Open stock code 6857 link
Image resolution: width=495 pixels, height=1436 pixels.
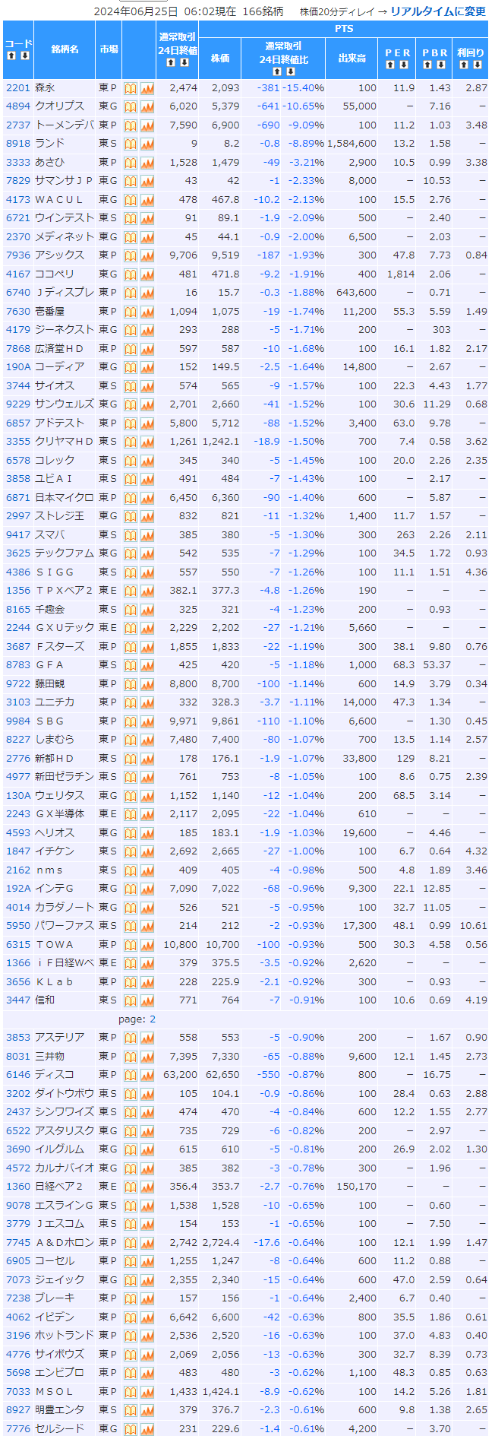18,423
